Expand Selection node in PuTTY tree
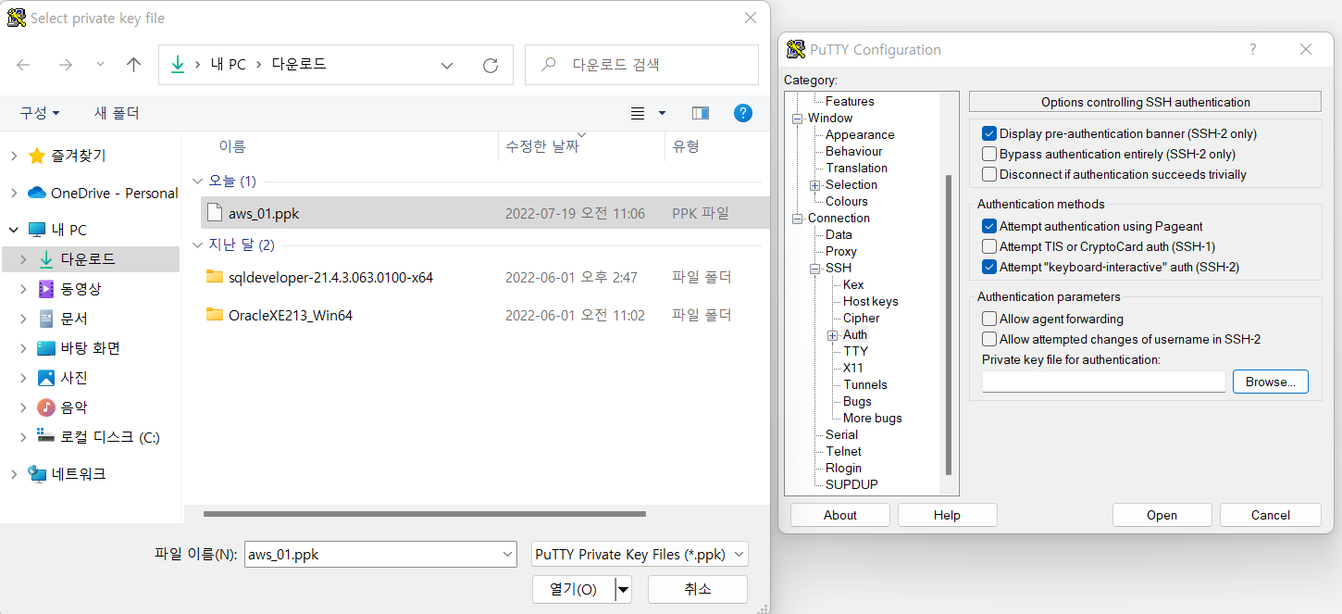 click(x=815, y=185)
